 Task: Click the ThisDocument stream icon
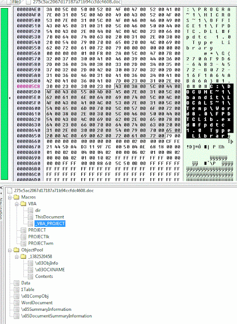tap(30, 217)
